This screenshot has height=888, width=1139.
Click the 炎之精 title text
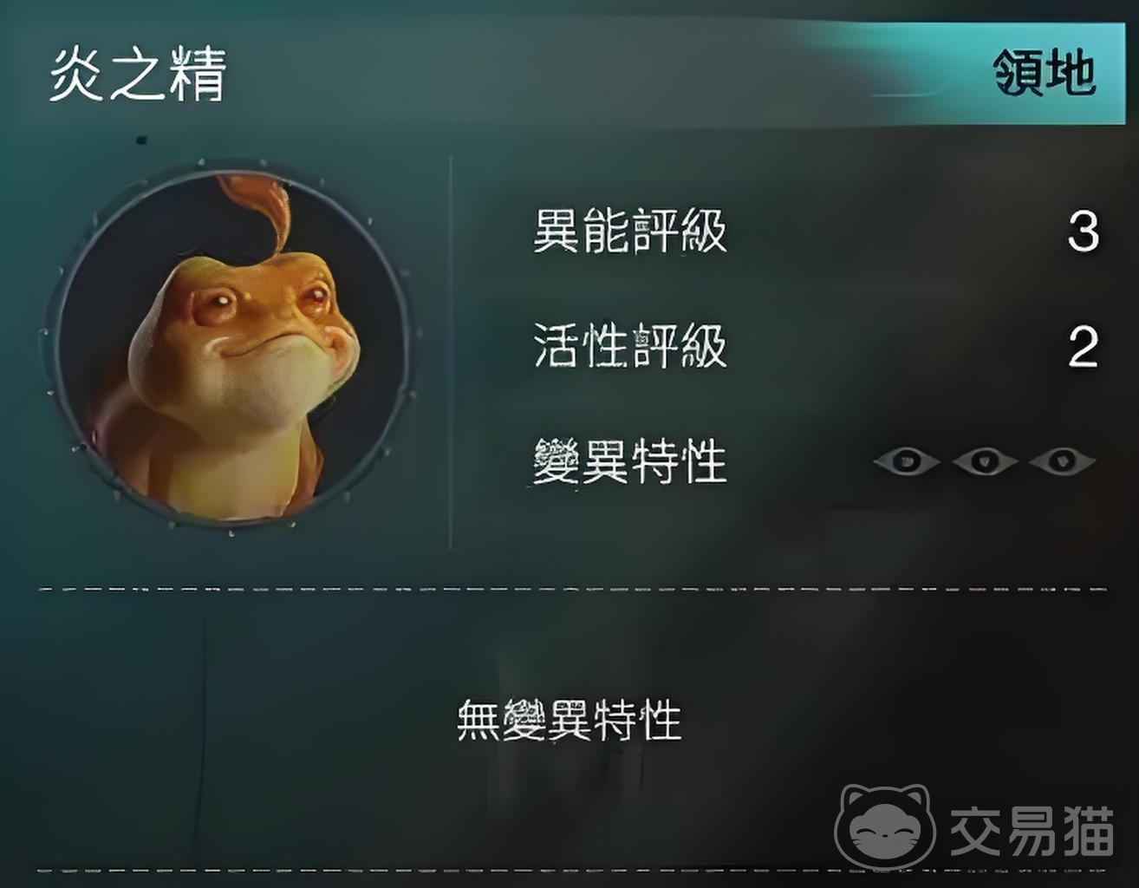point(138,73)
